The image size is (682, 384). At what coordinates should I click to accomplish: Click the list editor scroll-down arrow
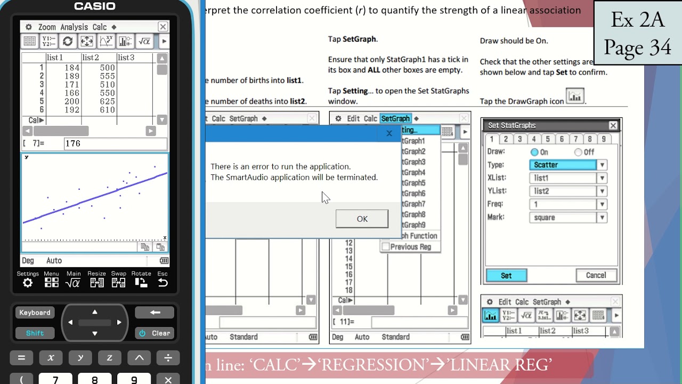point(162,120)
